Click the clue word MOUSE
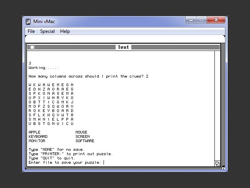This screenshot has height=188, width=250. [x=81, y=132]
